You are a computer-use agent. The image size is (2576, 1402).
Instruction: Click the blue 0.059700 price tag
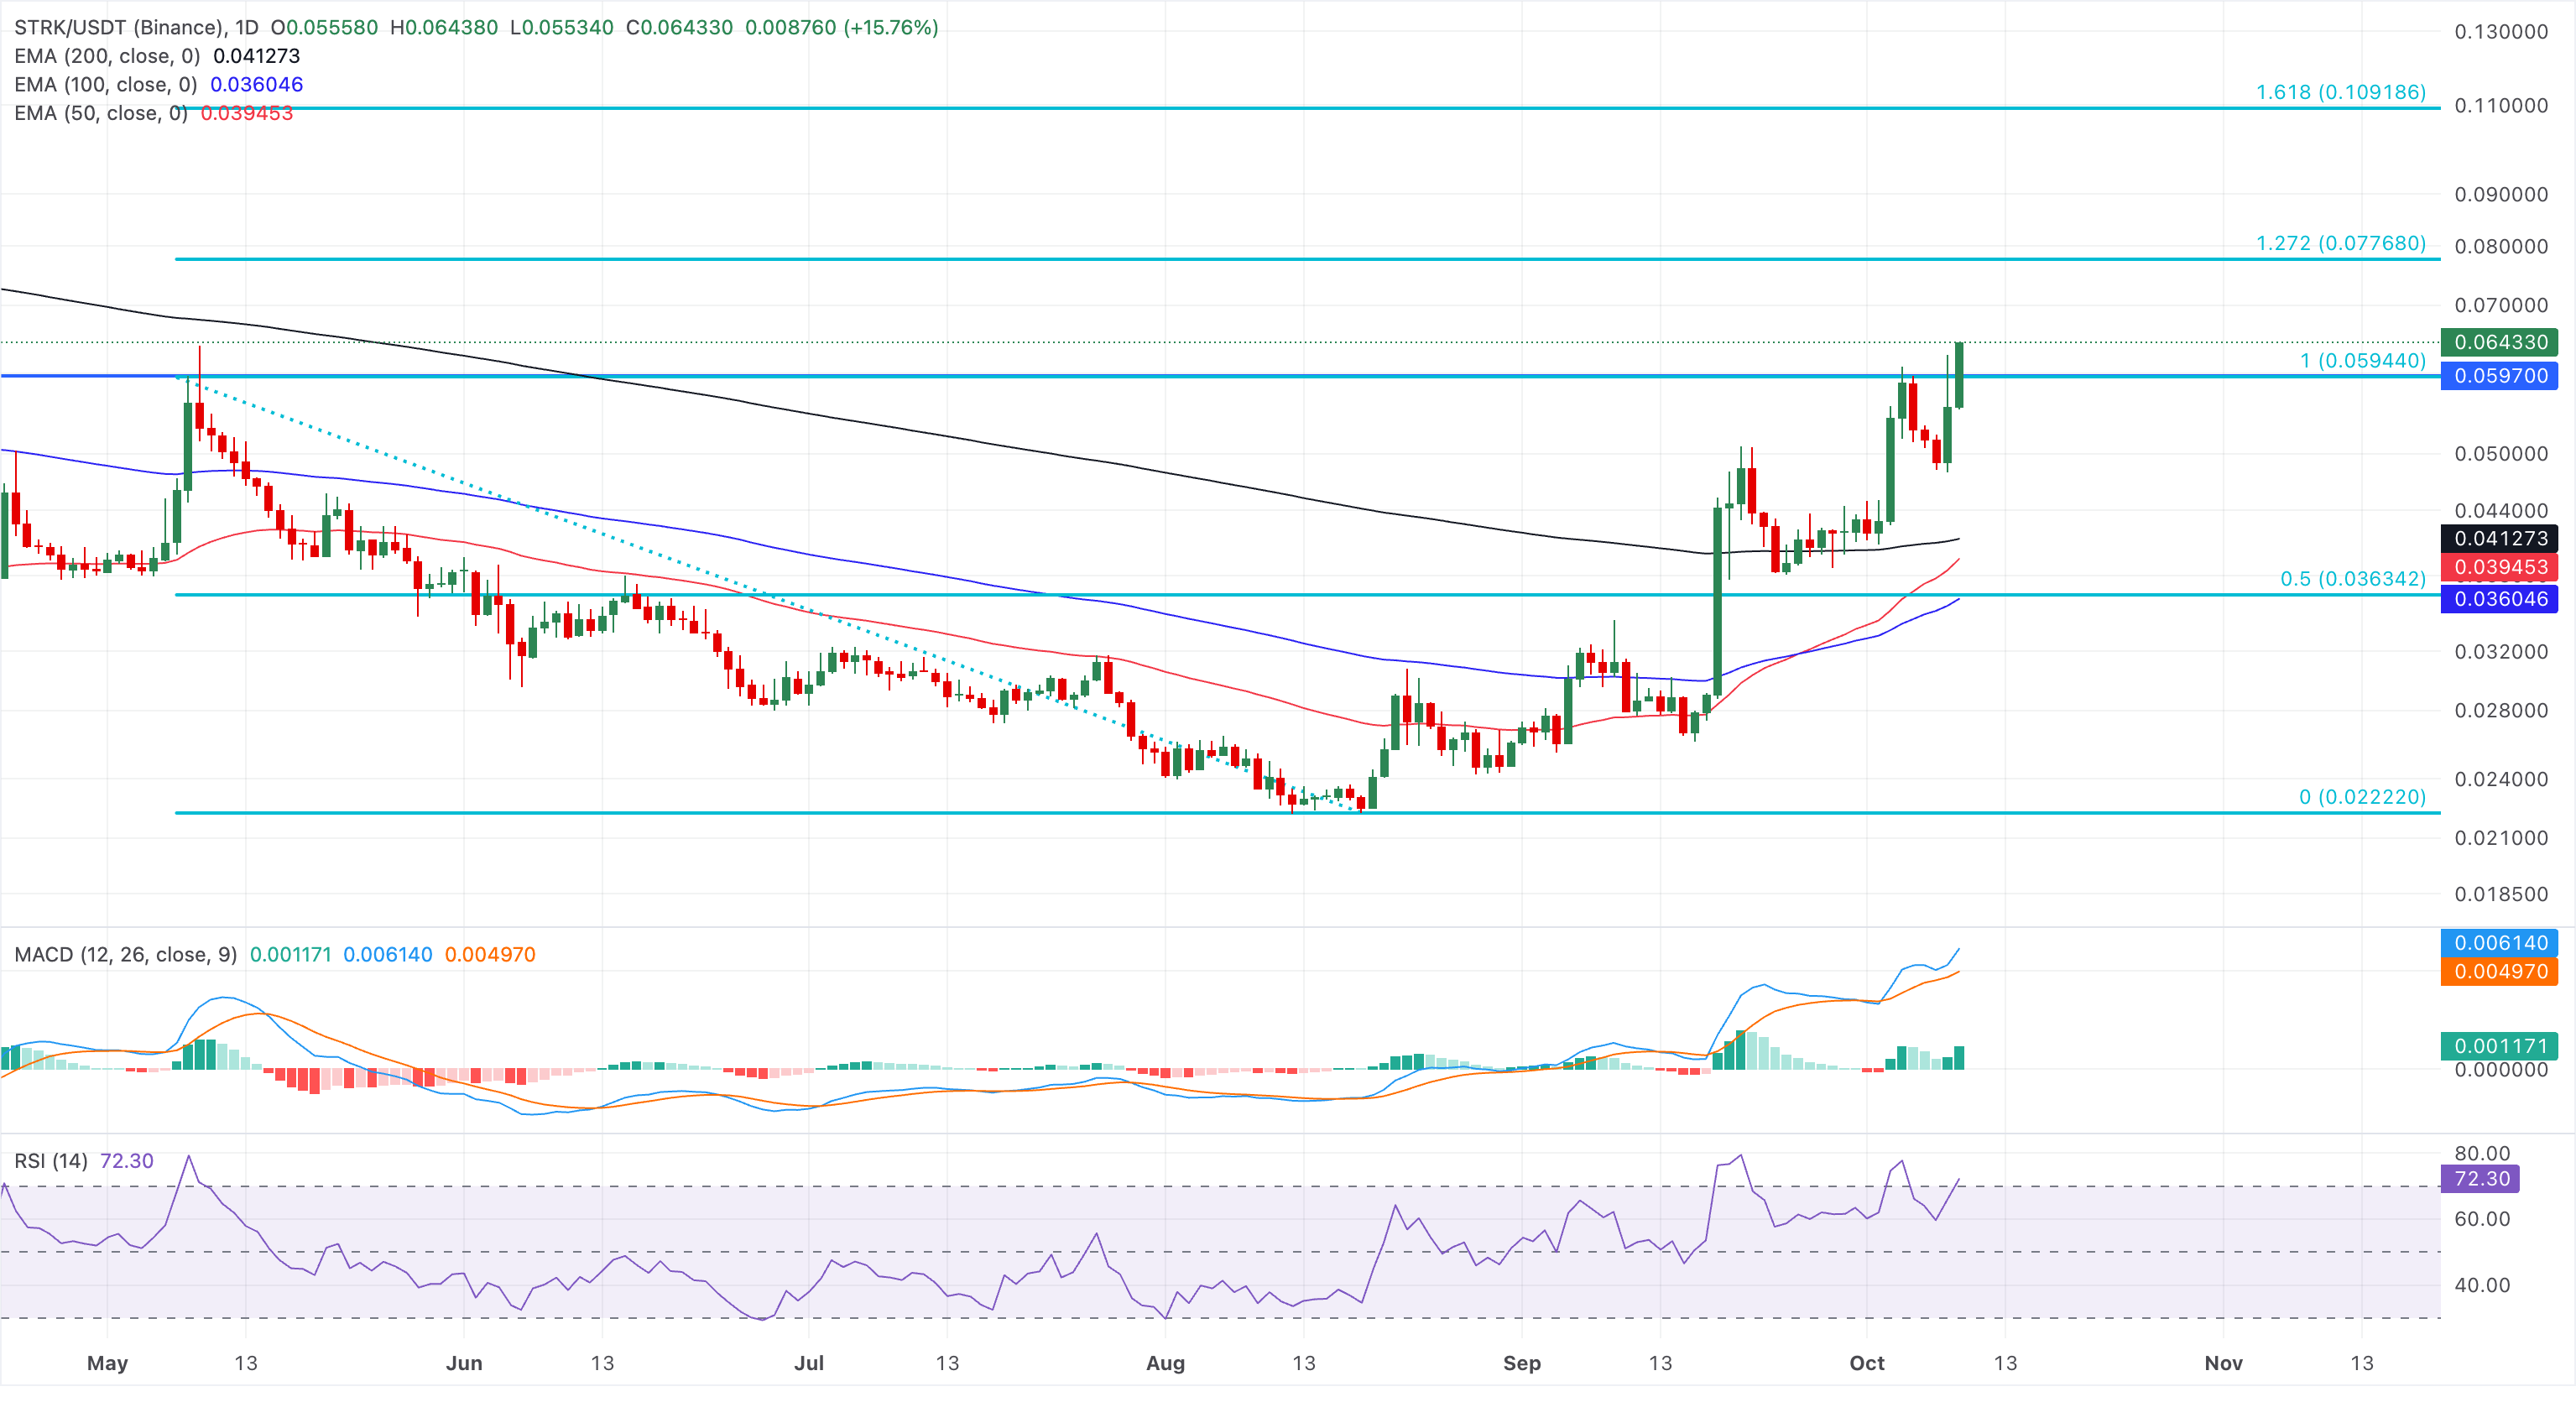(x=2499, y=376)
